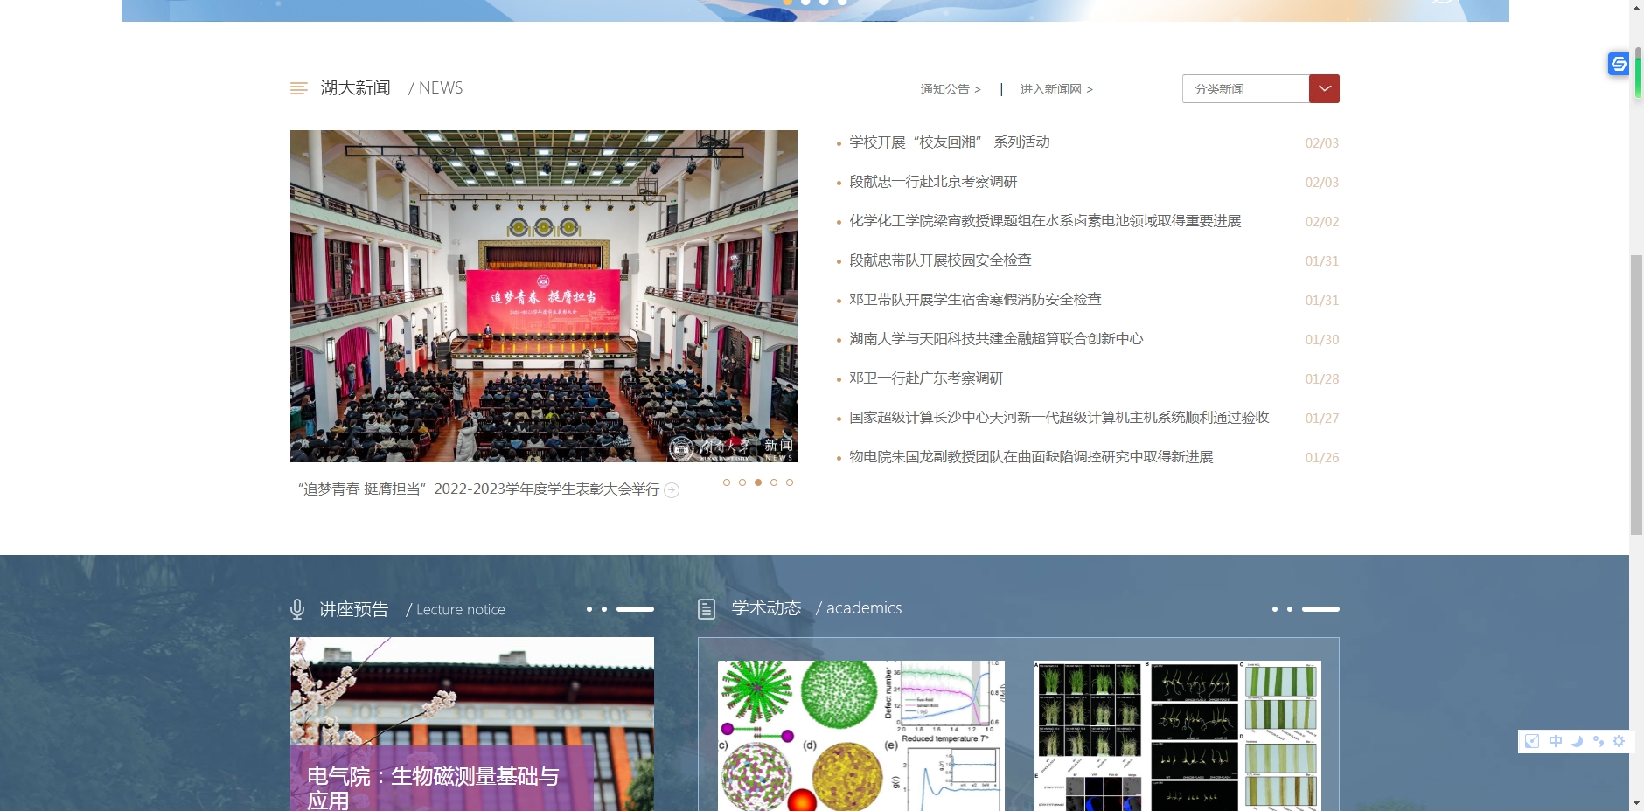Click the punctuation icon in IME toolbar
1644x811 pixels.
pyautogui.click(x=1598, y=741)
